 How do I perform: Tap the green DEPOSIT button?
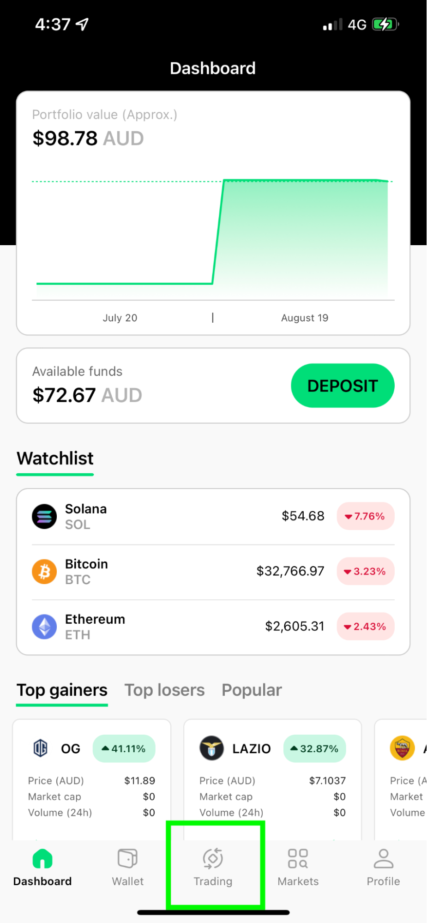[x=343, y=386]
